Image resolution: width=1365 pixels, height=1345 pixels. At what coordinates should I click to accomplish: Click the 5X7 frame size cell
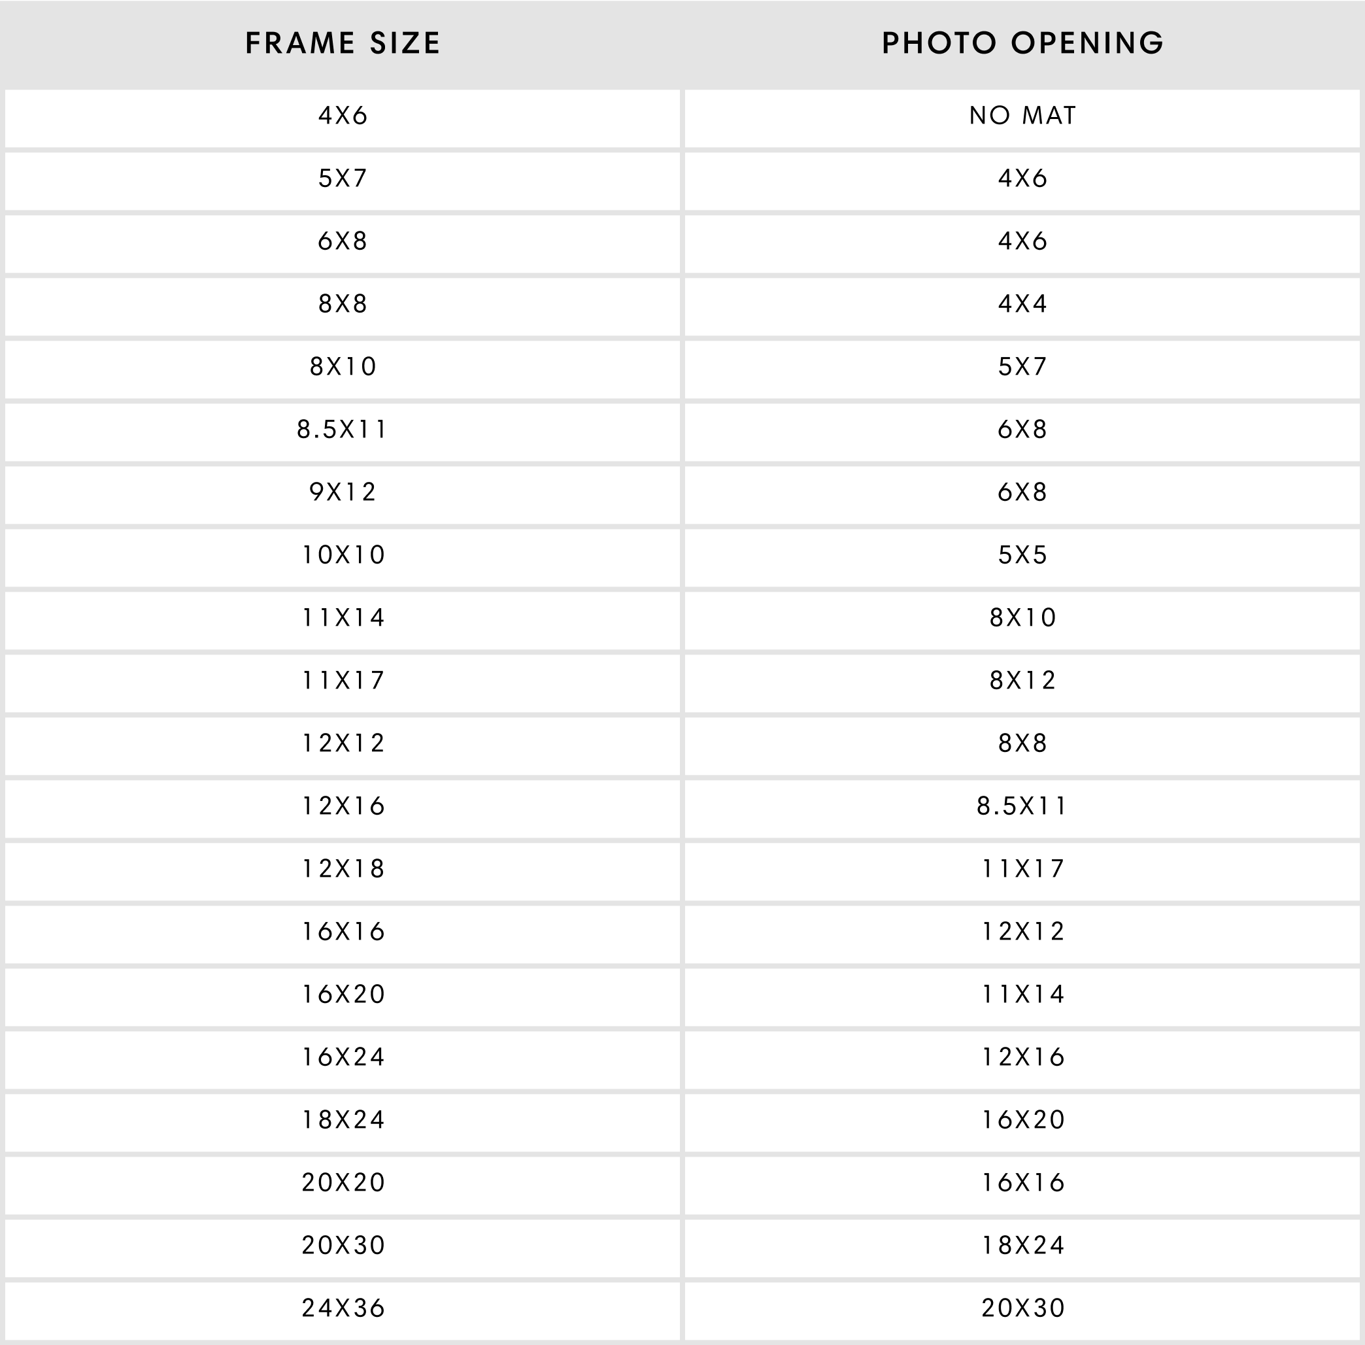(343, 181)
